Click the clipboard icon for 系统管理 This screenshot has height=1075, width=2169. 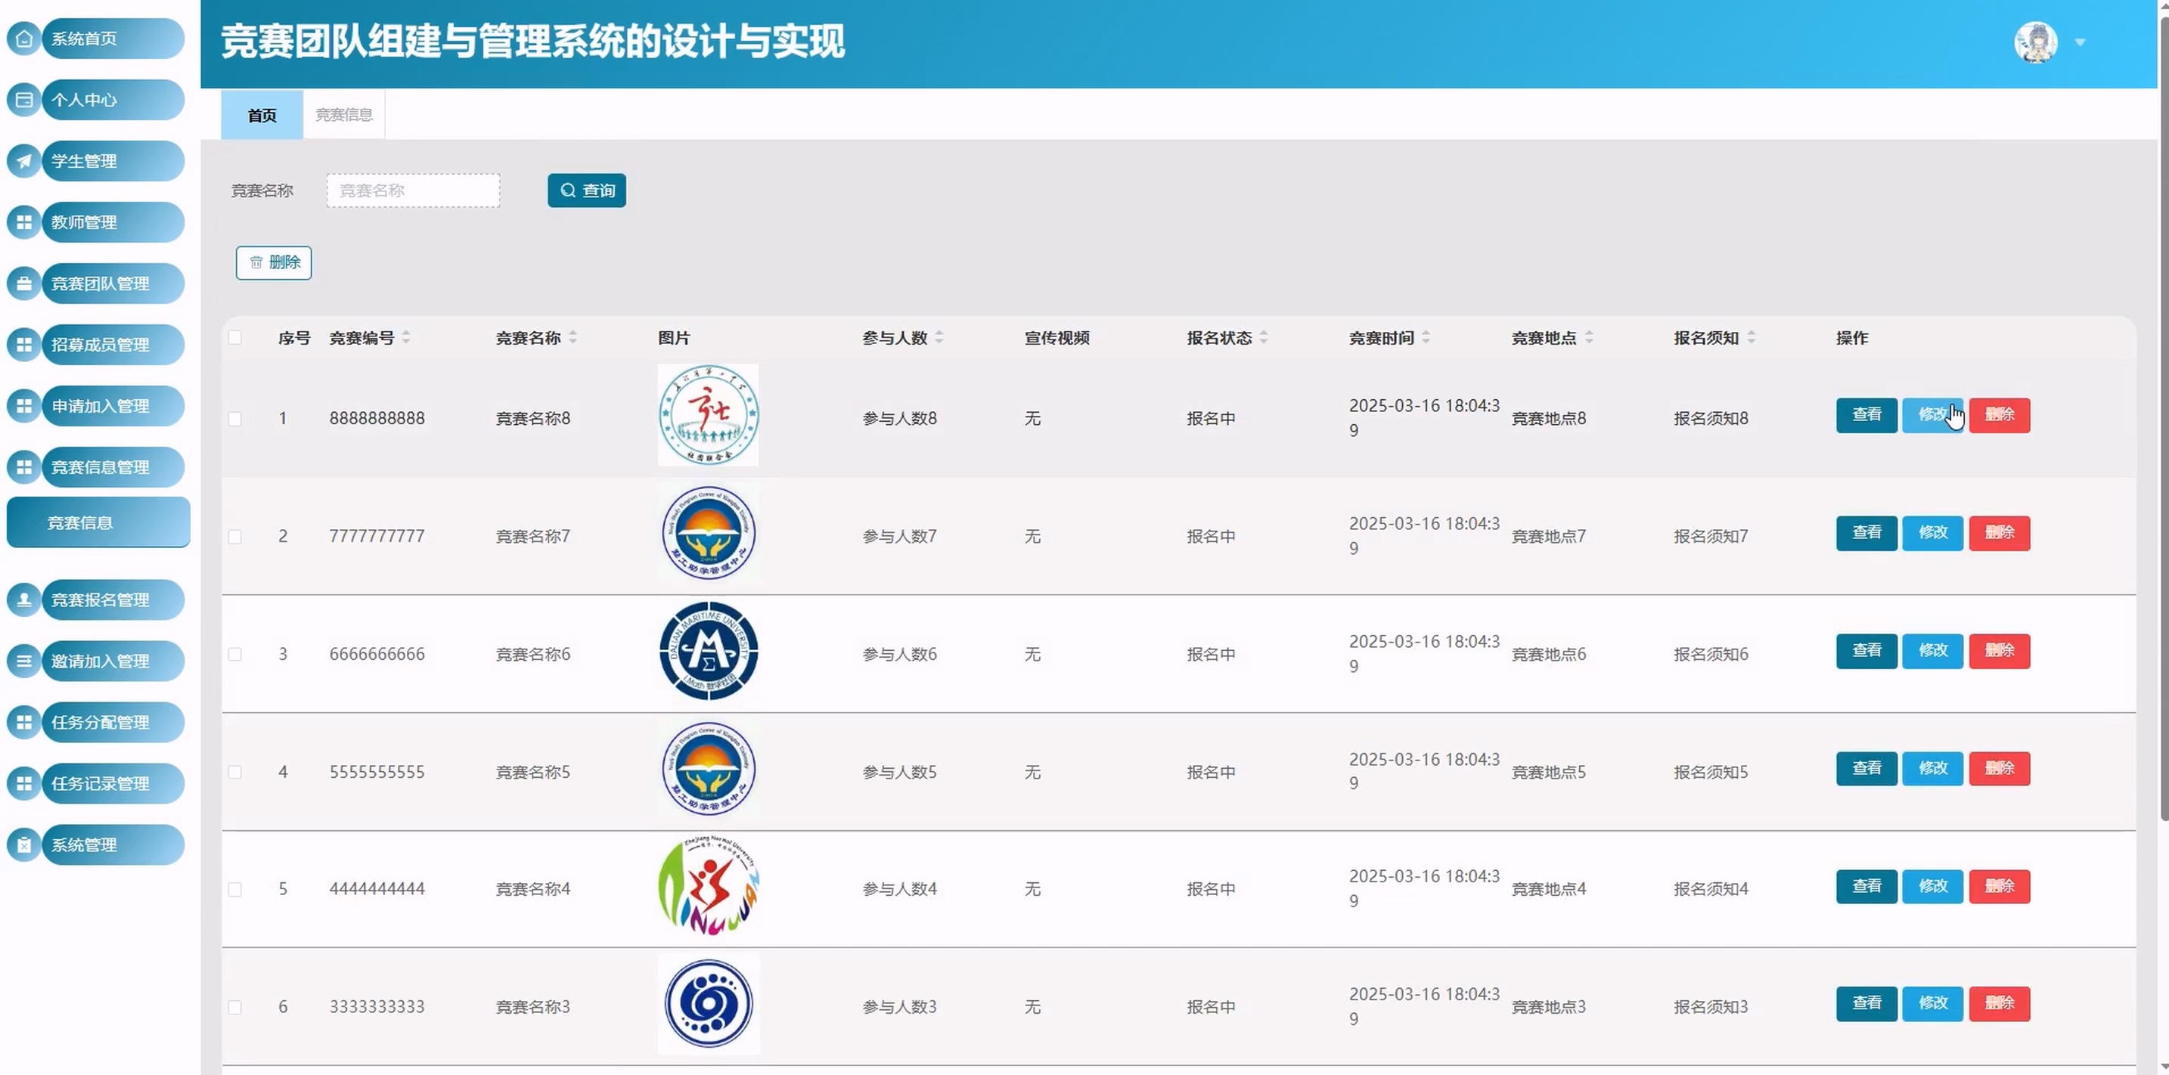click(24, 844)
